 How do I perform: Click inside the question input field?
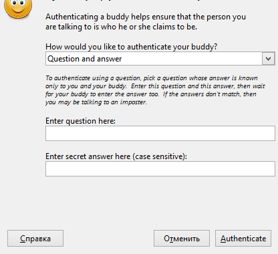click(x=160, y=134)
